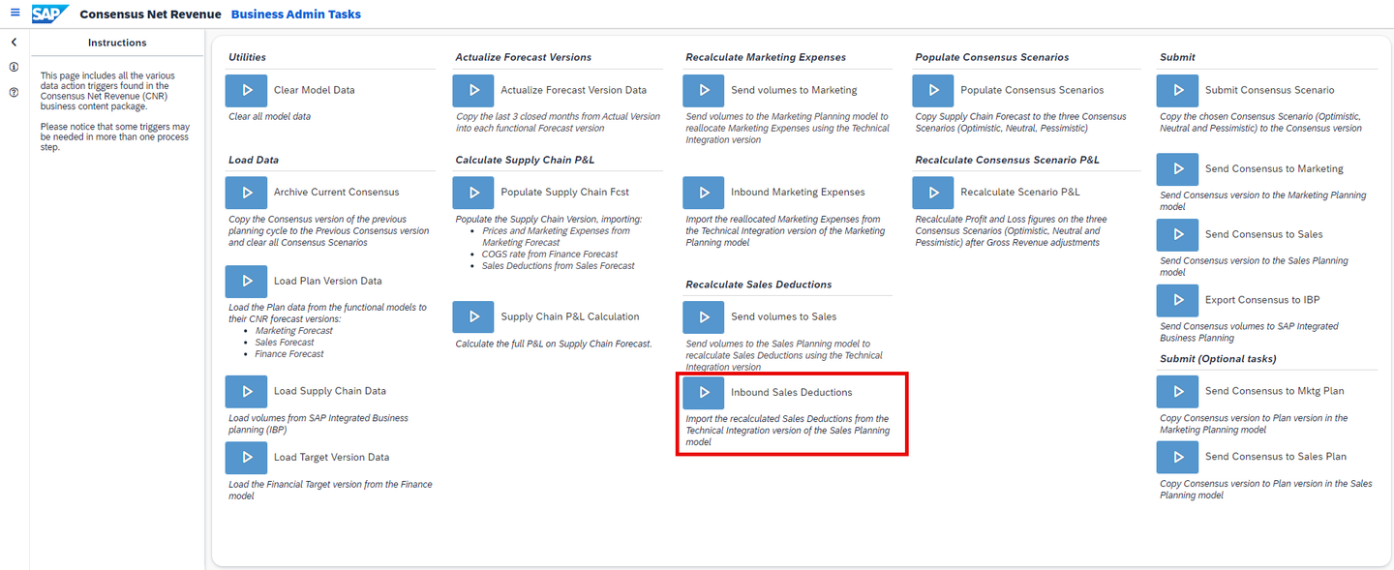Click the SAP logo

point(49,14)
